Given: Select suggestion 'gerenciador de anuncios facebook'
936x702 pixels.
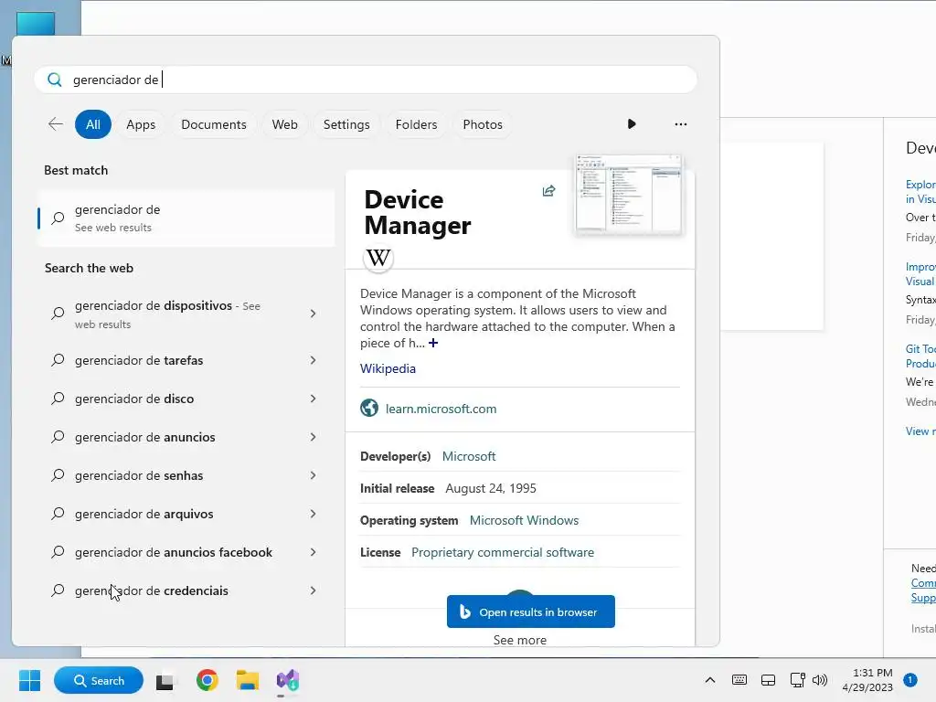Looking at the screenshot, I should click(186, 552).
